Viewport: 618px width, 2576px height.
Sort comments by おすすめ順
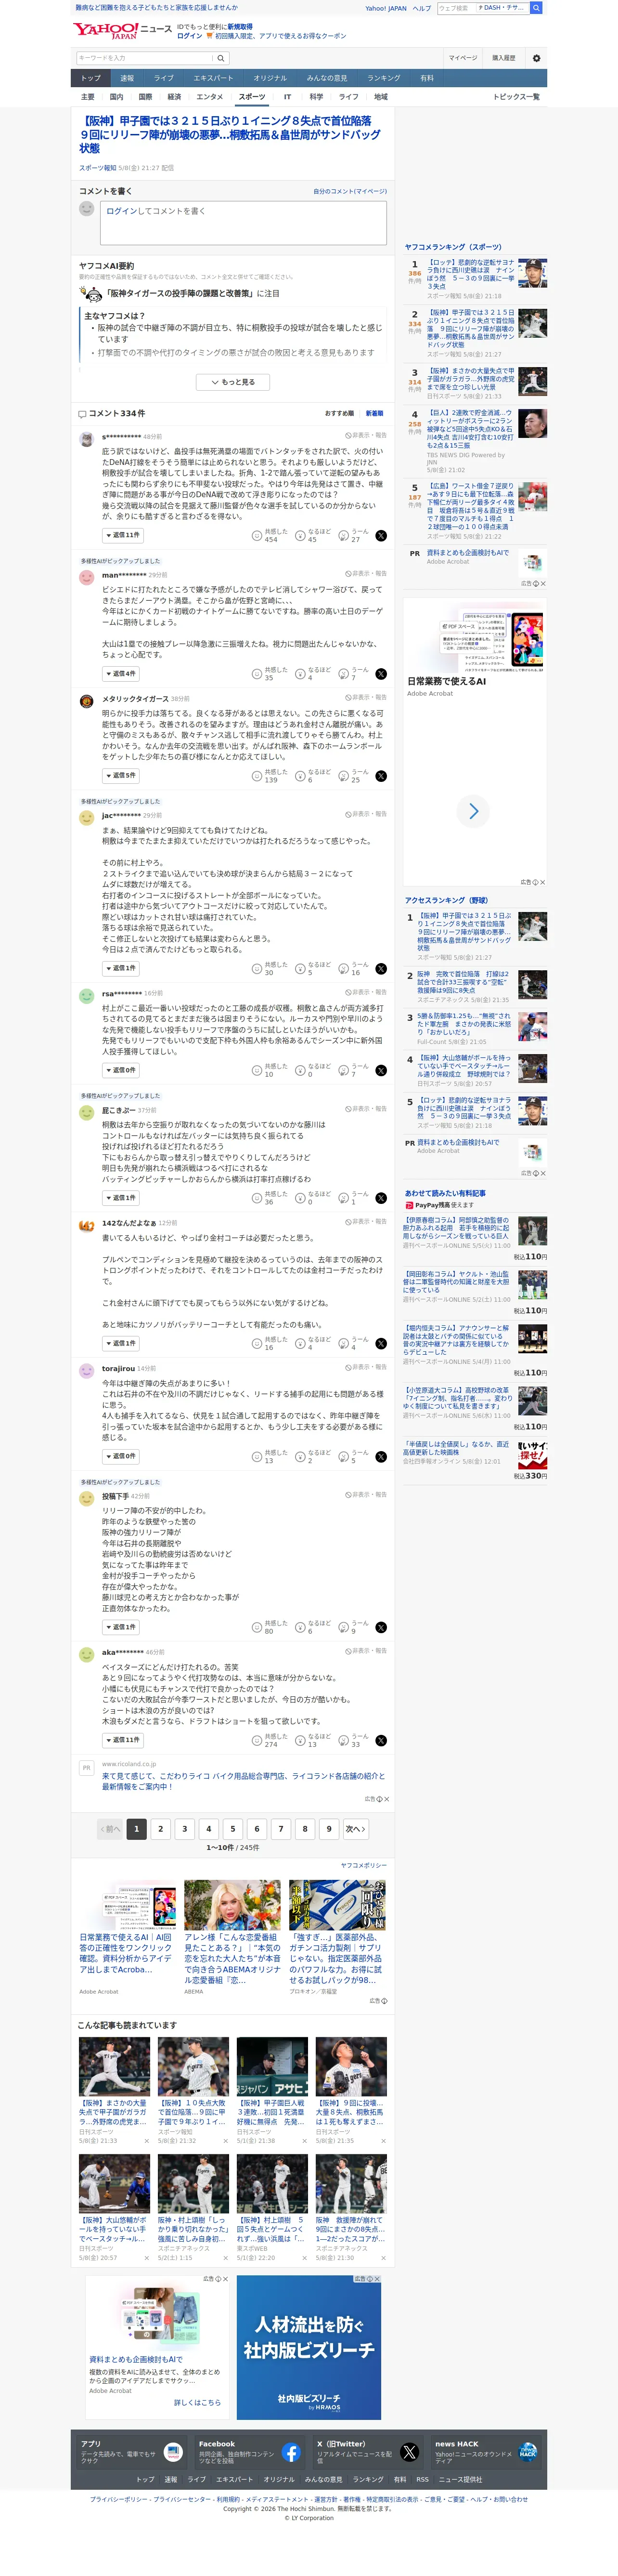pyautogui.click(x=339, y=413)
